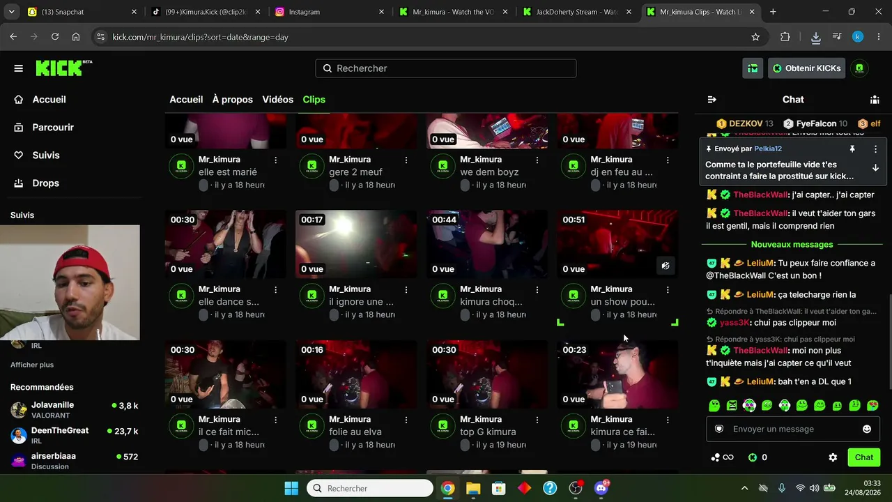Open recommended channel DeenTheGreat
Image resolution: width=892 pixels, height=502 pixels.
(x=75, y=436)
